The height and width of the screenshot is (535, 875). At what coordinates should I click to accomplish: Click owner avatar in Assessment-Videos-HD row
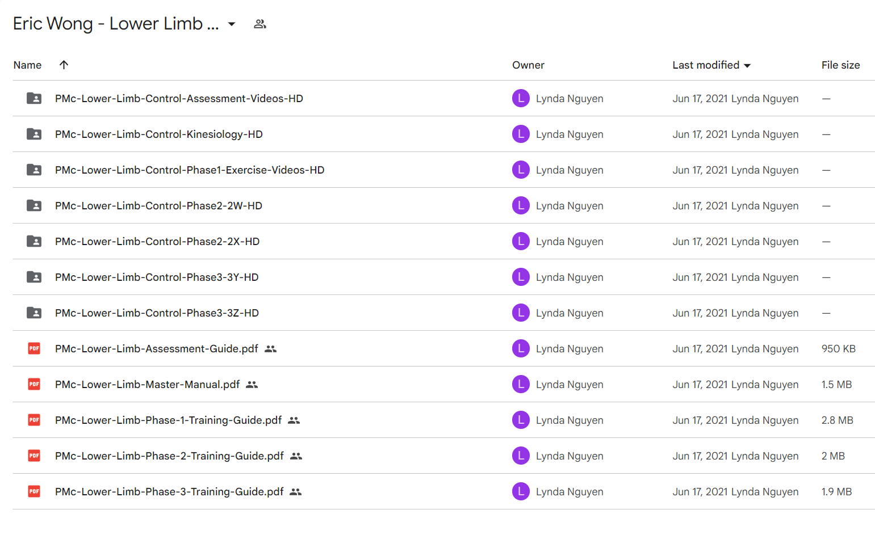[521, 98]
